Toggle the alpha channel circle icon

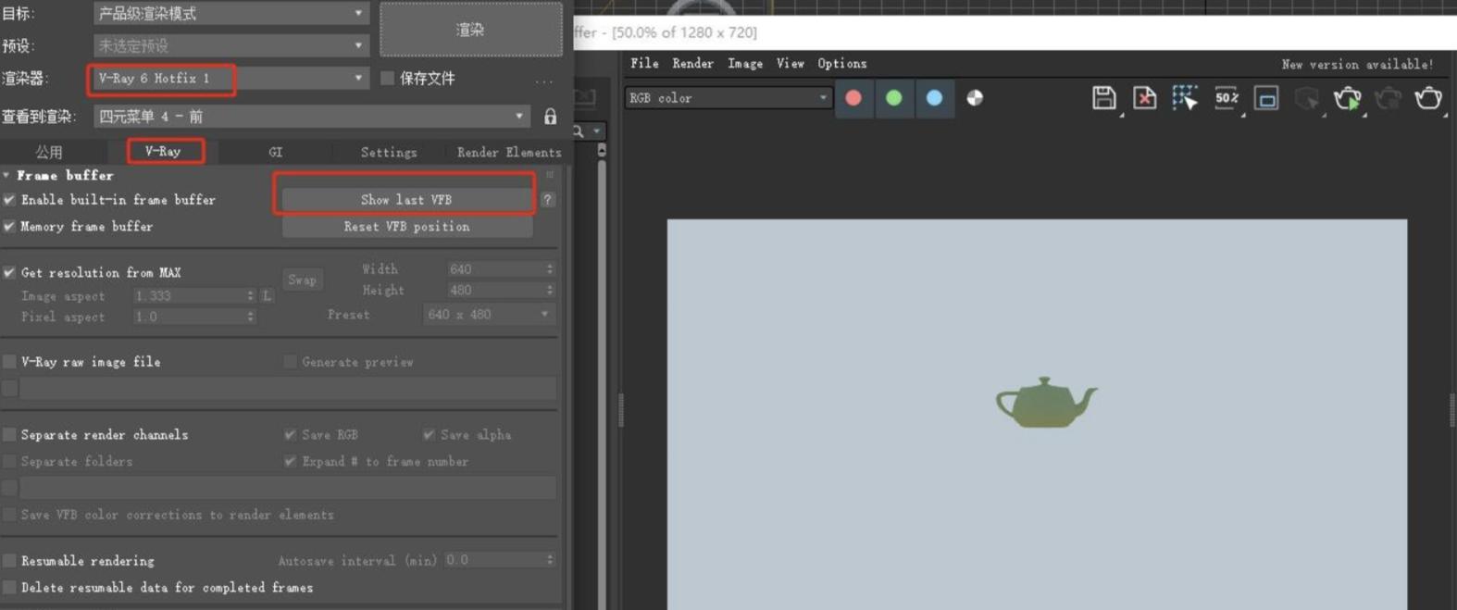(x=975, y=98)
